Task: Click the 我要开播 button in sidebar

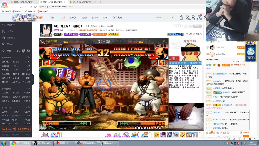Action: pos(24,129)
